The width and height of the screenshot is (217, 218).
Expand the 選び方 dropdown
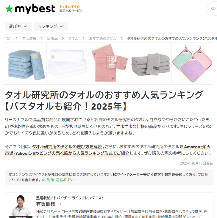18,26
